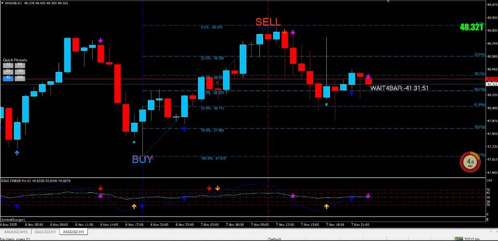Click the orange SELL signal label

click(x=268, y=22)
